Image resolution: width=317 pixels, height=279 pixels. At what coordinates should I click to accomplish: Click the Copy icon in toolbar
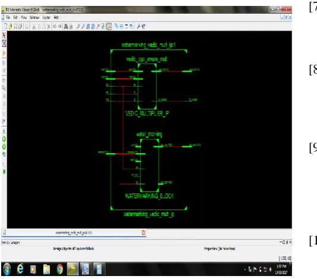(x=39, y=26)
